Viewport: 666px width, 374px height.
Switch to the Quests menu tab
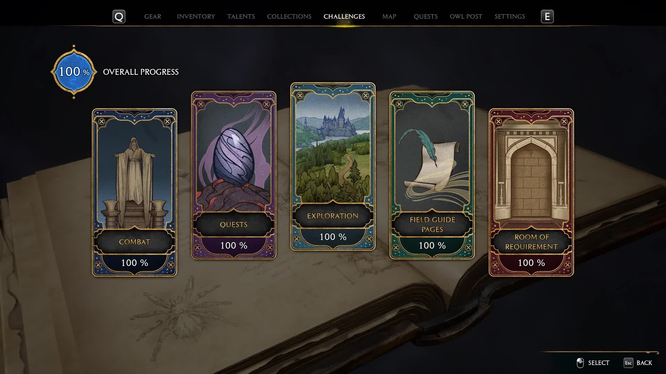426,17
